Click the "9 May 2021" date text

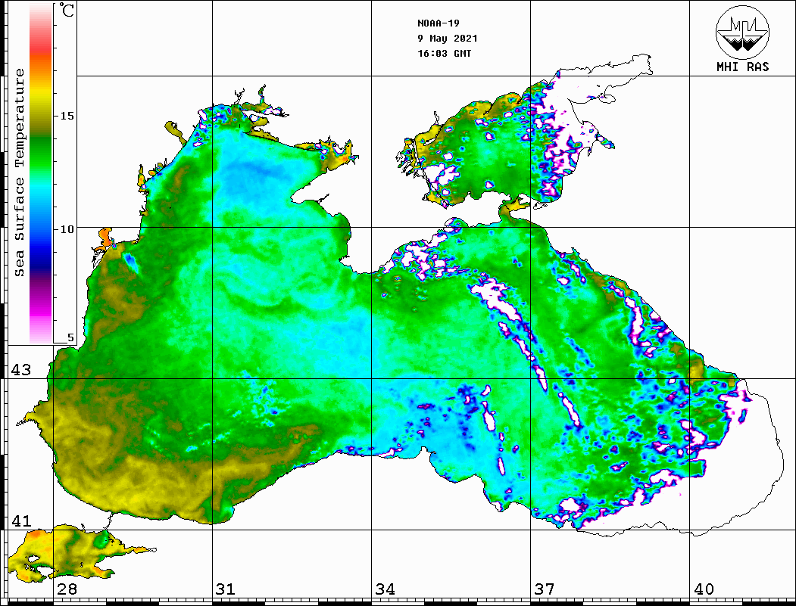[x=448, y=39]
